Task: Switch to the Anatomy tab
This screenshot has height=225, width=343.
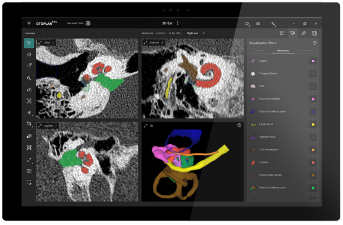Action: click(283, 50)
